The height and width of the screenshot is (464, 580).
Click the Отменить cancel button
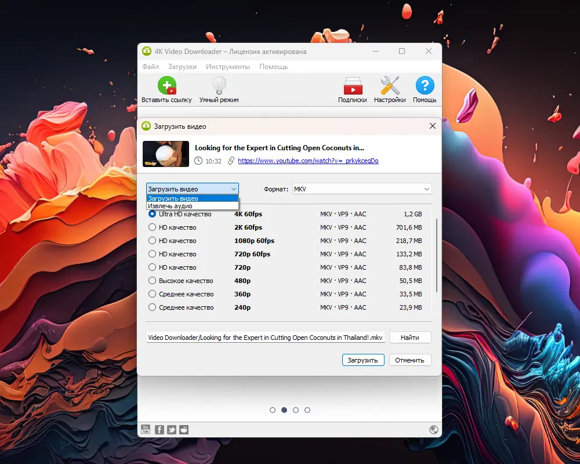410,360
